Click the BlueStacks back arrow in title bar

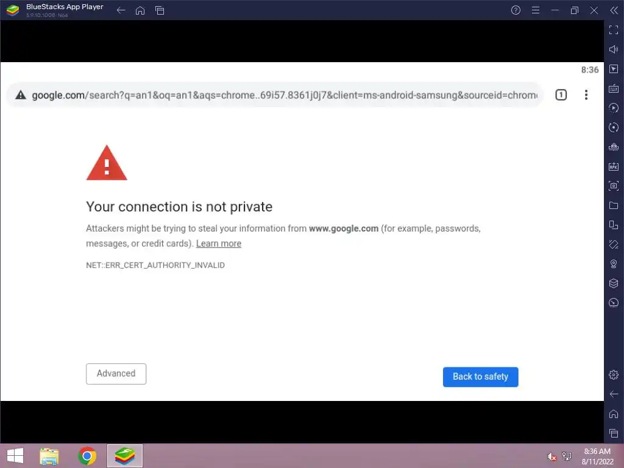121,10
